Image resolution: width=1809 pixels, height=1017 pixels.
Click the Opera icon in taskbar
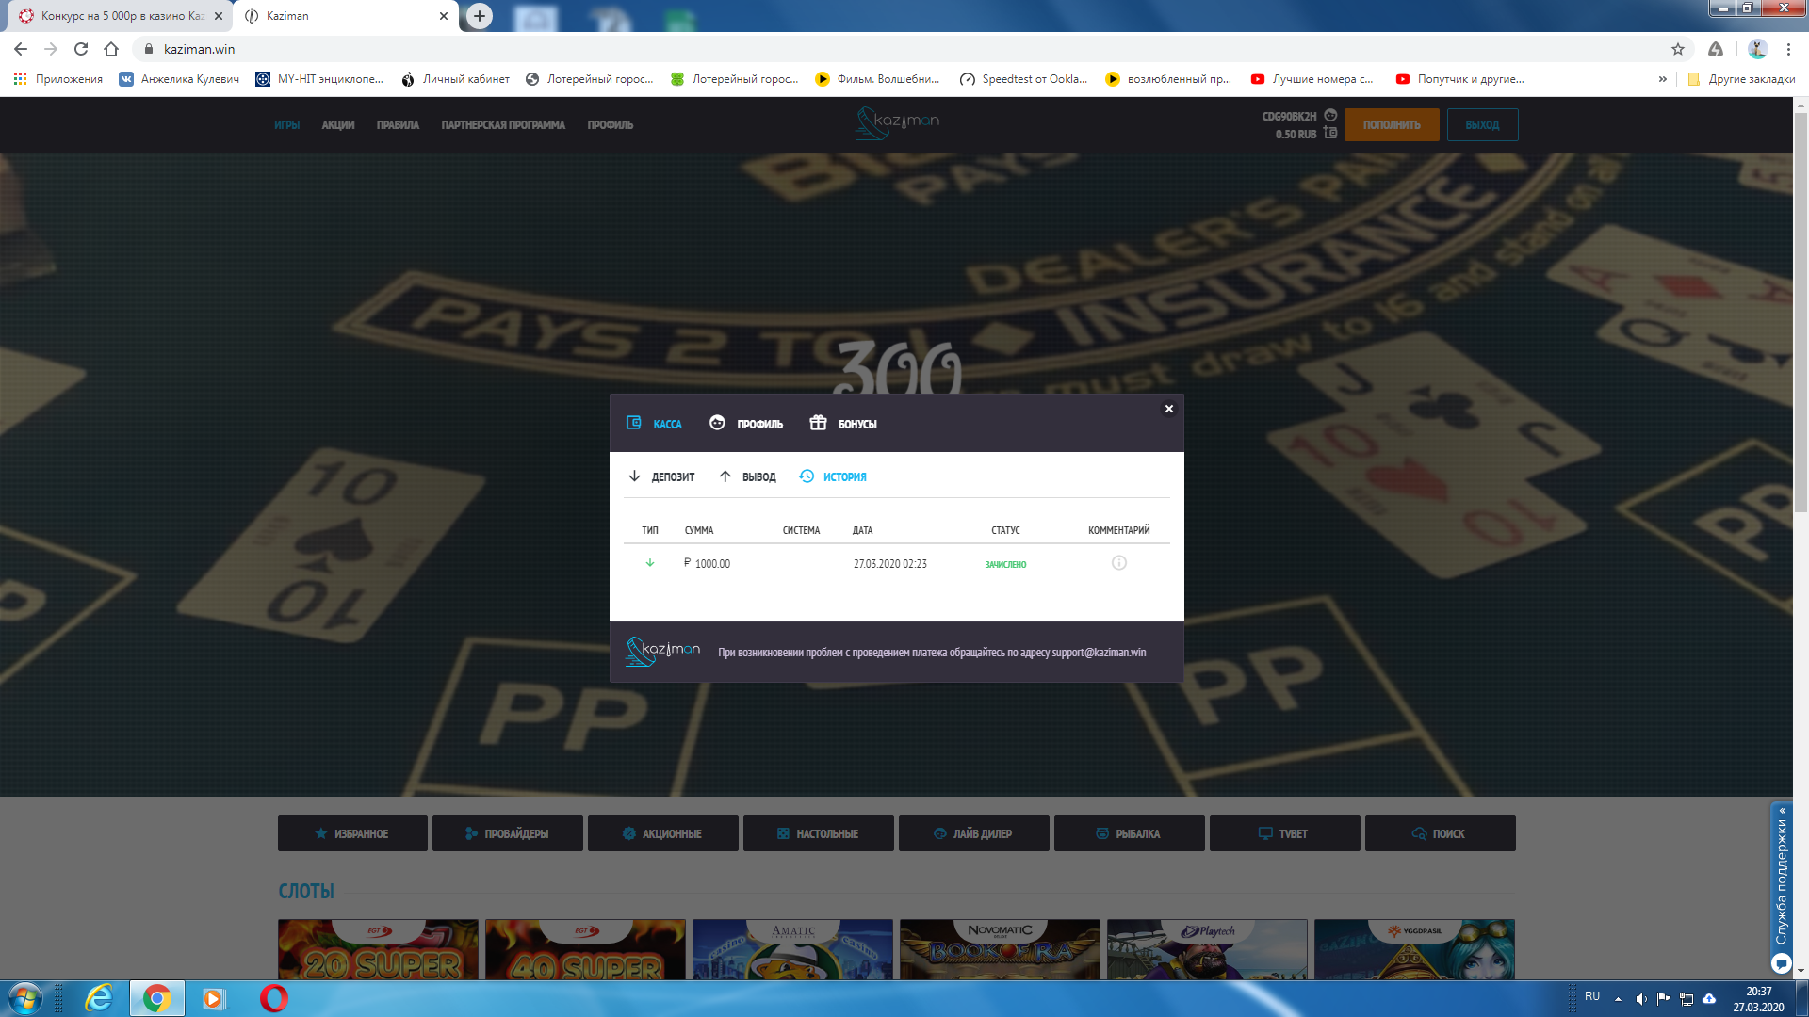point(273,998)
